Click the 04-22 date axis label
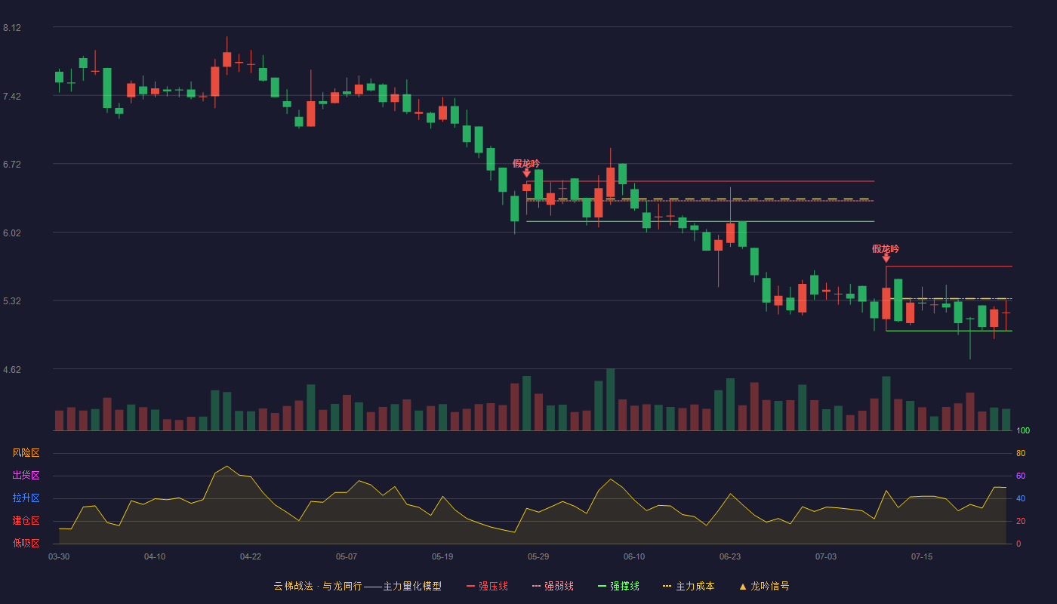Screen dimensions: 1057x604 point(251,556)
